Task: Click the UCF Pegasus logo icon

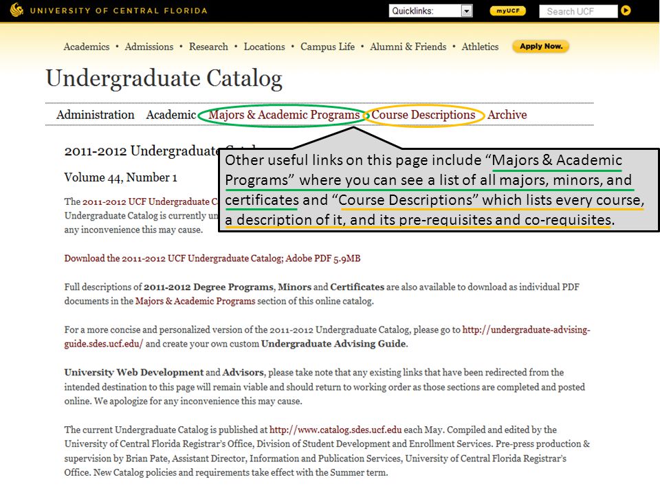Action: click(16, 10)
